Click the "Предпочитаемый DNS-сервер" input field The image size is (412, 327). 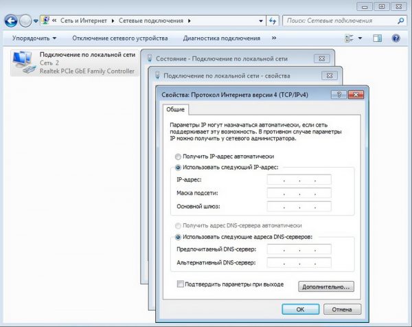coord(299,249)
